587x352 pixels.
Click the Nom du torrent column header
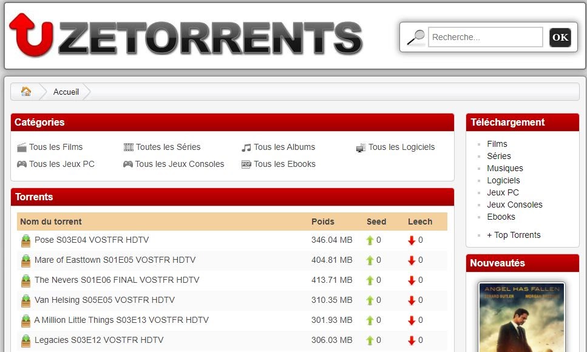pos(51,222)
